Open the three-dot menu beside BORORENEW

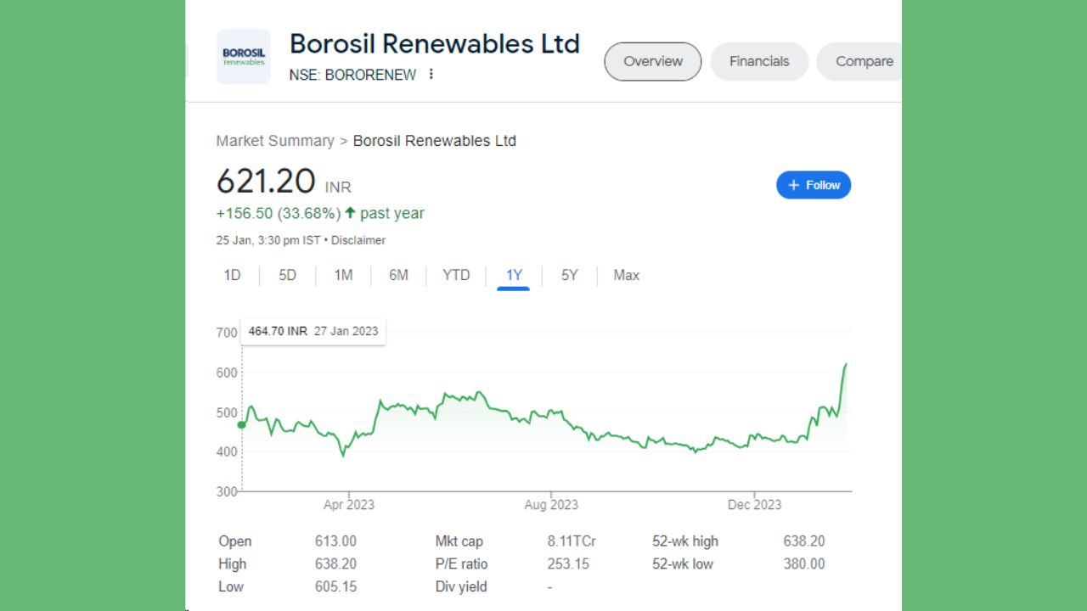point(431,74)
